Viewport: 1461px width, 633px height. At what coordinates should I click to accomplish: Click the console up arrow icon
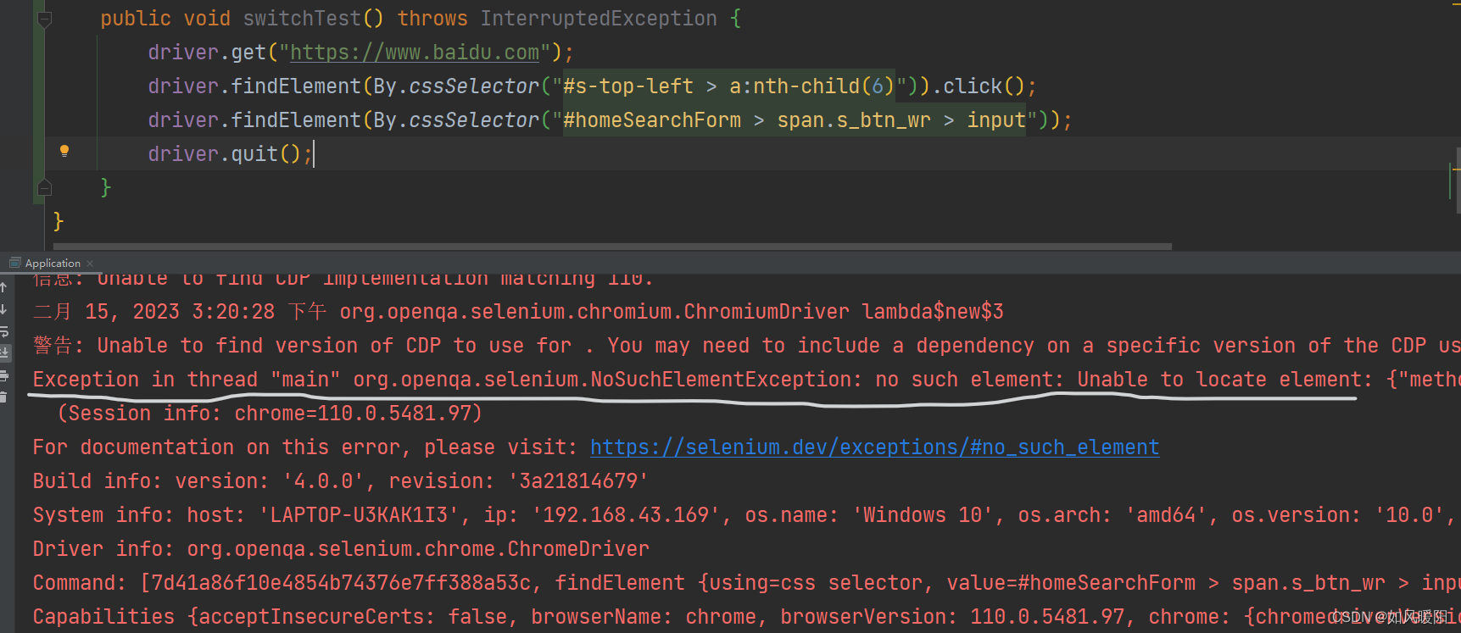point(4,287)
